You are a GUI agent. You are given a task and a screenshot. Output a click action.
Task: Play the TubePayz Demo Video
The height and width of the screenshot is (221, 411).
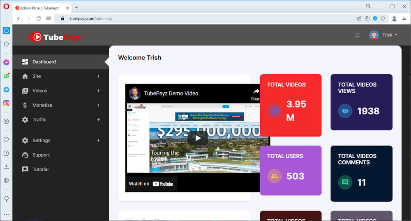tap(198, 138)
